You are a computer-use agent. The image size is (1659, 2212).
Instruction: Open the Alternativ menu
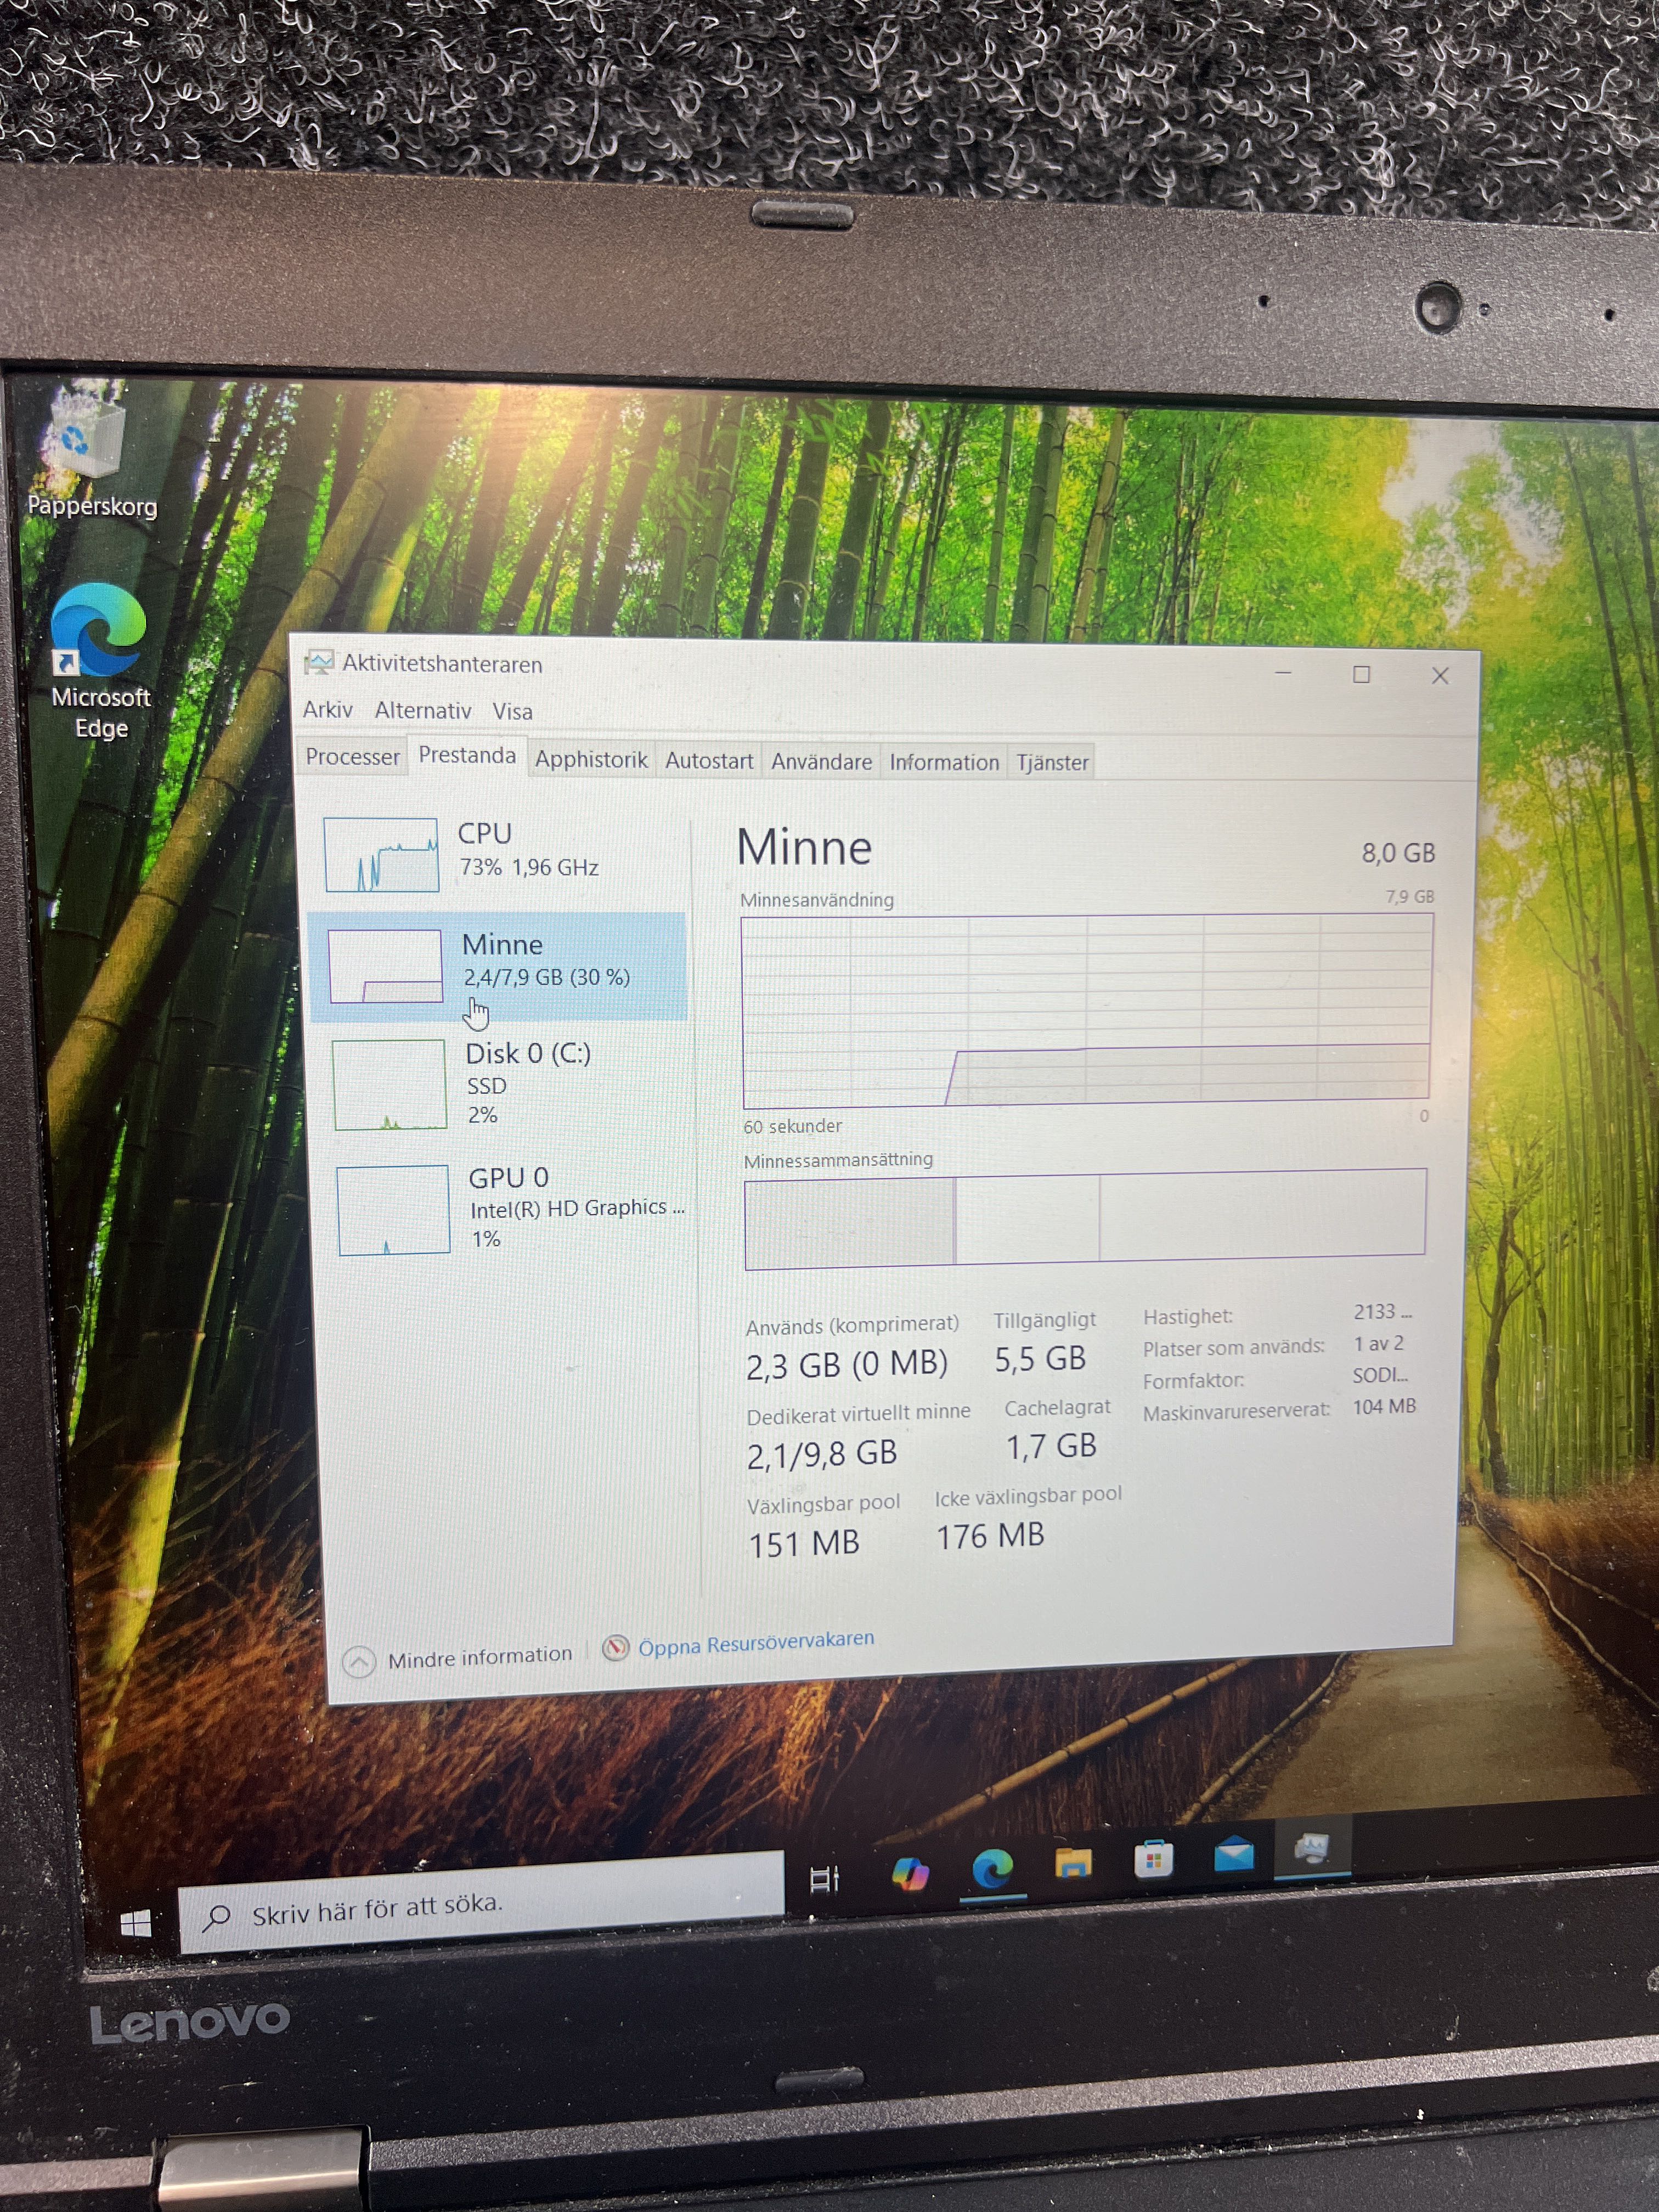(423, 711)
